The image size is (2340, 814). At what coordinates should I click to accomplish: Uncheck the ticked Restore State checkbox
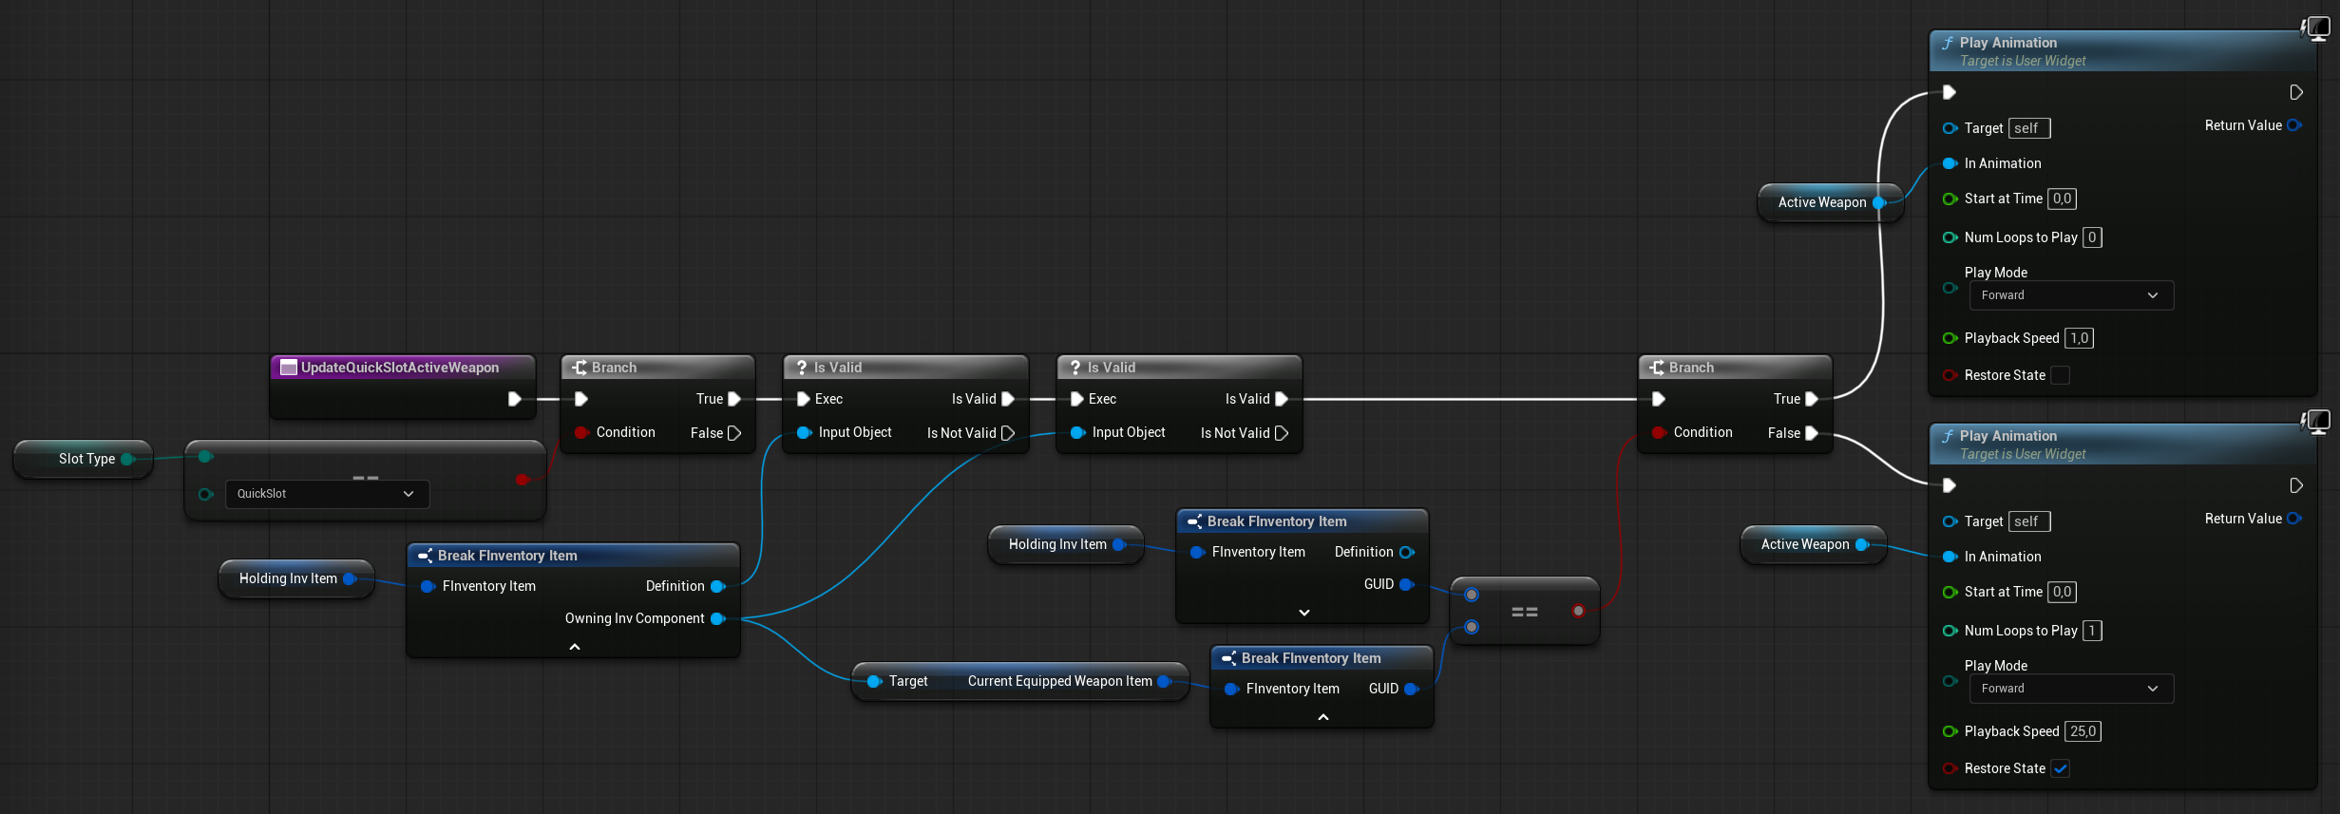pos(2060,768)
